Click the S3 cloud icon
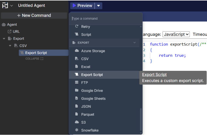The width and height of the screenshot is (207, 135). (77, 122)
